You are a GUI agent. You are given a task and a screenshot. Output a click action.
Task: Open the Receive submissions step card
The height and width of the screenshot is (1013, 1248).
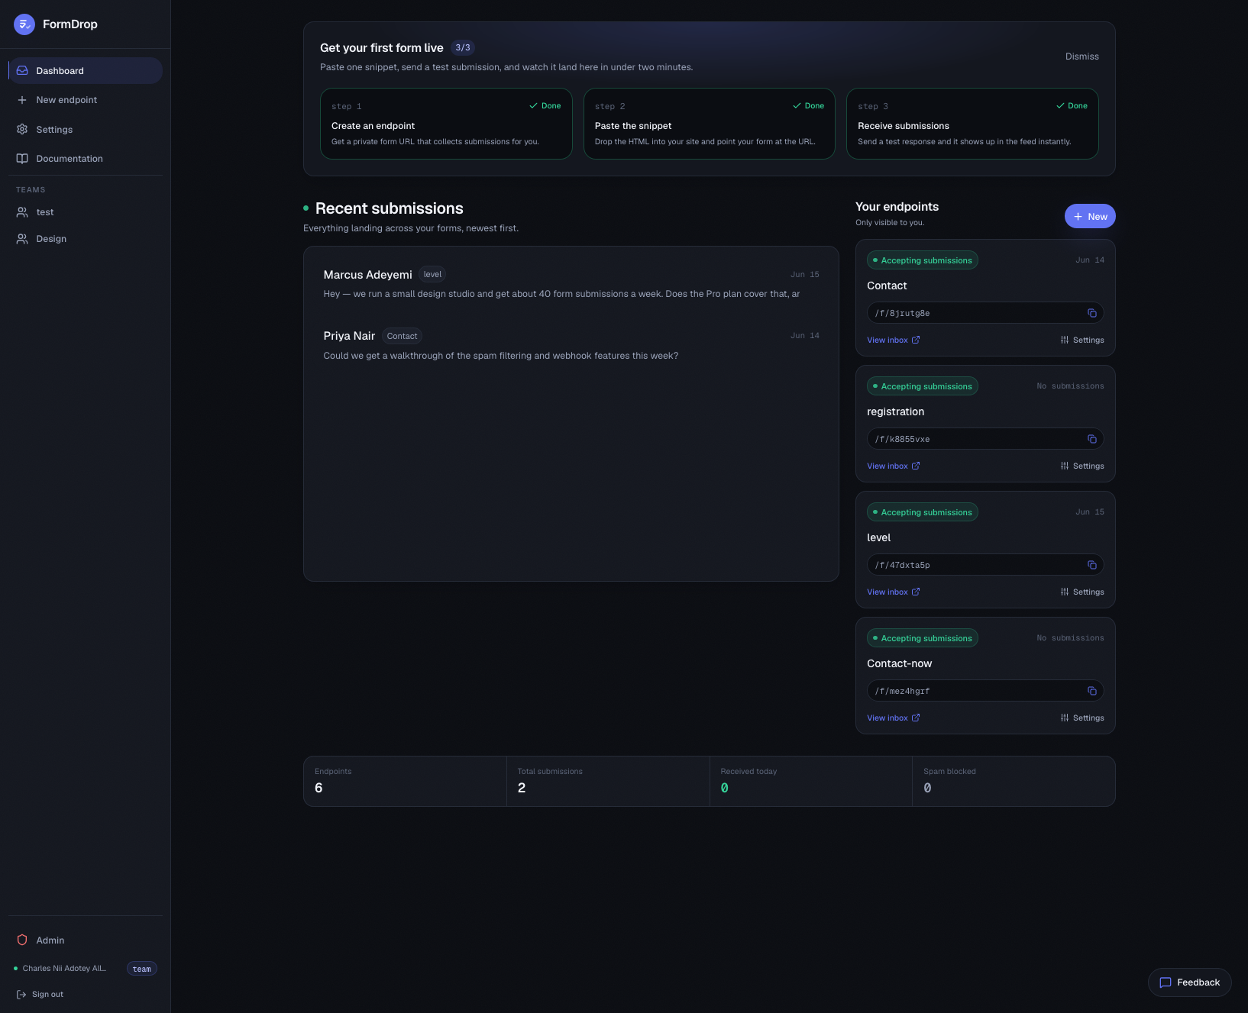[972, 124]
